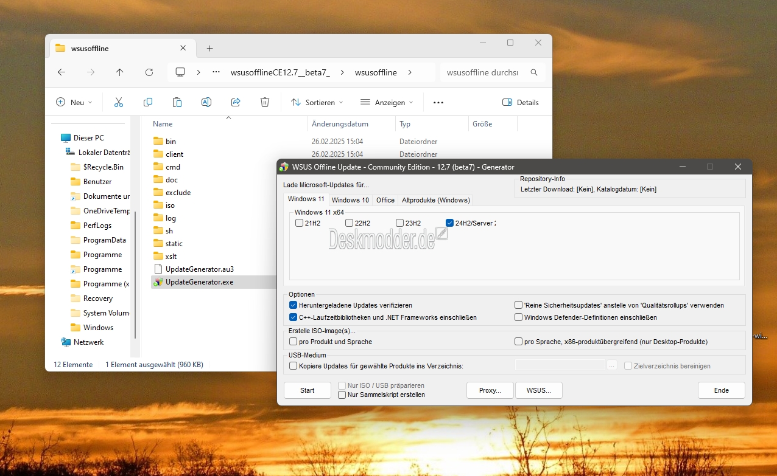Click the Paste clipboard icon
Viewport: 777px width, 476px height.
pyautogui.click(x=177, y=102)
